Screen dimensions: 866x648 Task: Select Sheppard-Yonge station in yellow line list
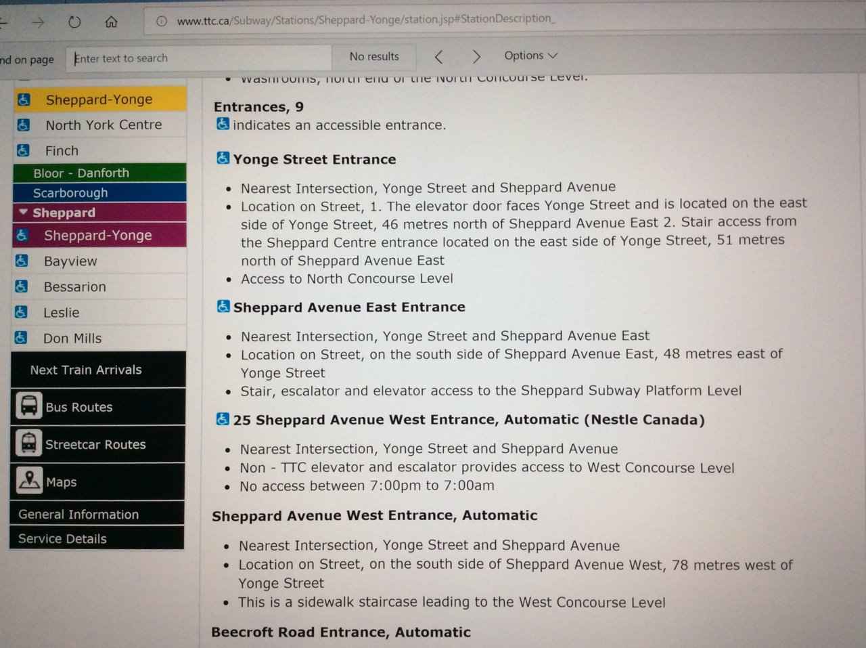pyautogui.click(x=99, y=100)
